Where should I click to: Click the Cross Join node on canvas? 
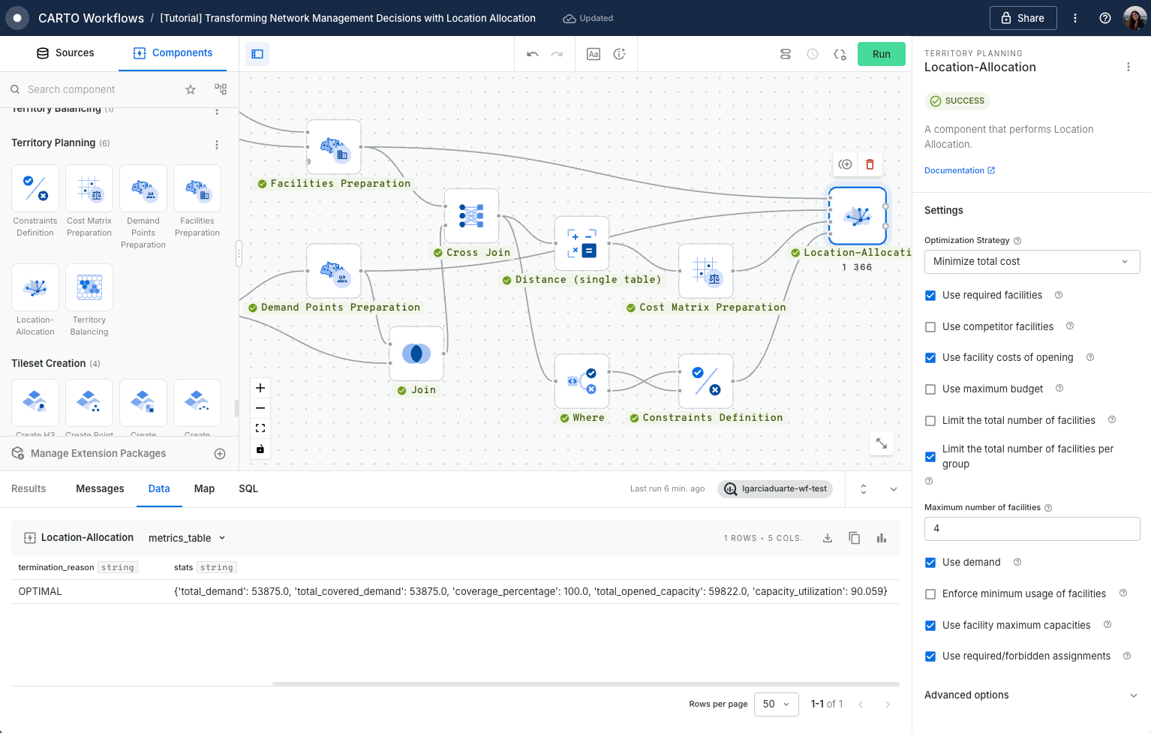point(471,216)
